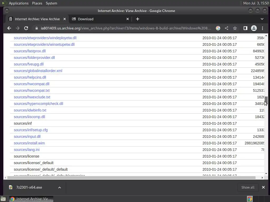The height and width of the screenshot is (202, 270).
Task: Click Show all downloads button
Action: [248, 187]
